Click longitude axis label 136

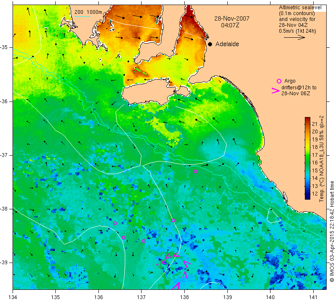tap(98, 297)
